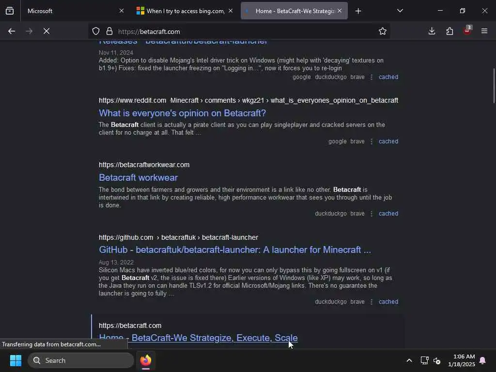Click google source under the Reddit result
Viewport: 496px width, 372px height.
(337, 141)
